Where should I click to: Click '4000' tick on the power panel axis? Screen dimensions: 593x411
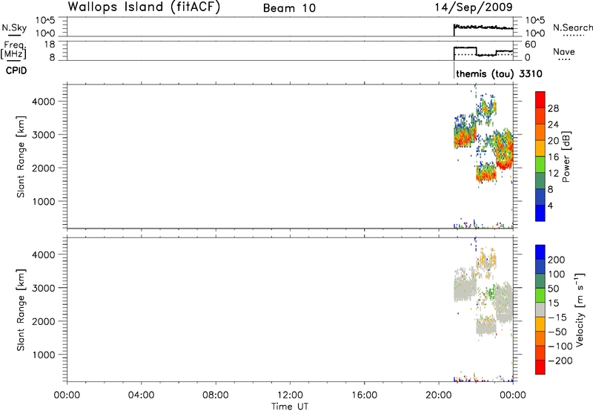click(44, 102)
